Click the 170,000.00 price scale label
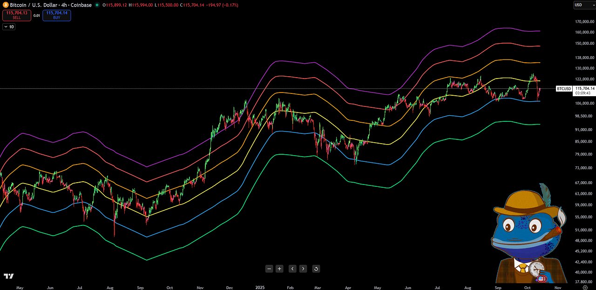596x290 pixels. tap(585, 22)
